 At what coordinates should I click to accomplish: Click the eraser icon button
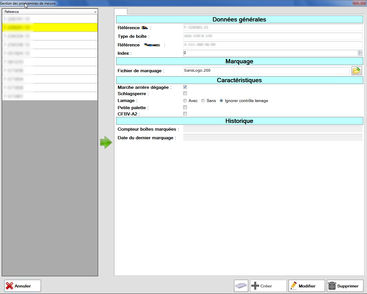241,286
